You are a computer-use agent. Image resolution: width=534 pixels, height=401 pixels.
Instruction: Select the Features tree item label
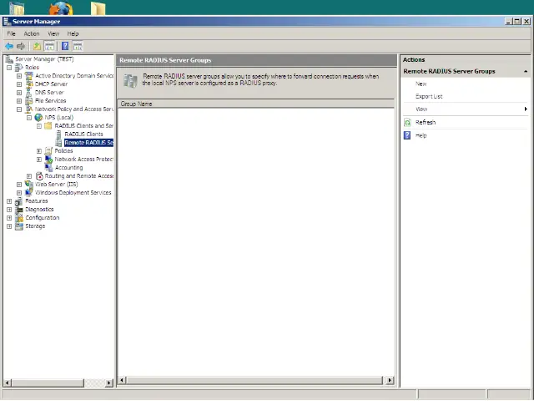(37, 200)
